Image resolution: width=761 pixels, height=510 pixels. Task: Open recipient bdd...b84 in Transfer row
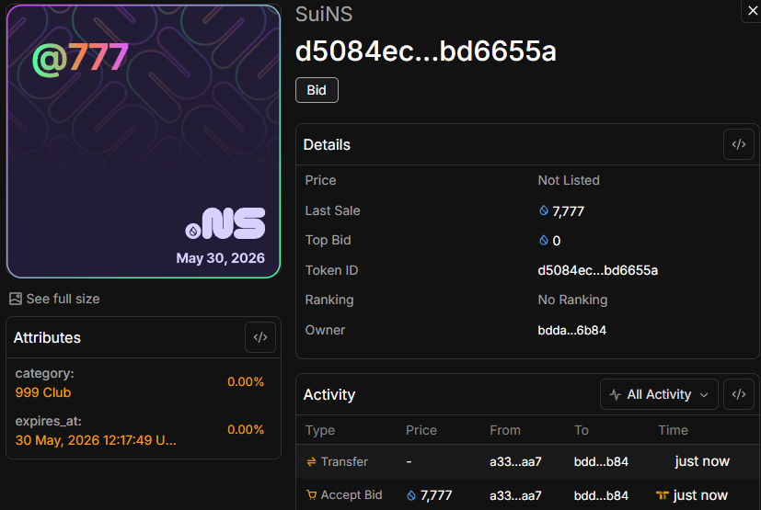(x=601, y=461)
